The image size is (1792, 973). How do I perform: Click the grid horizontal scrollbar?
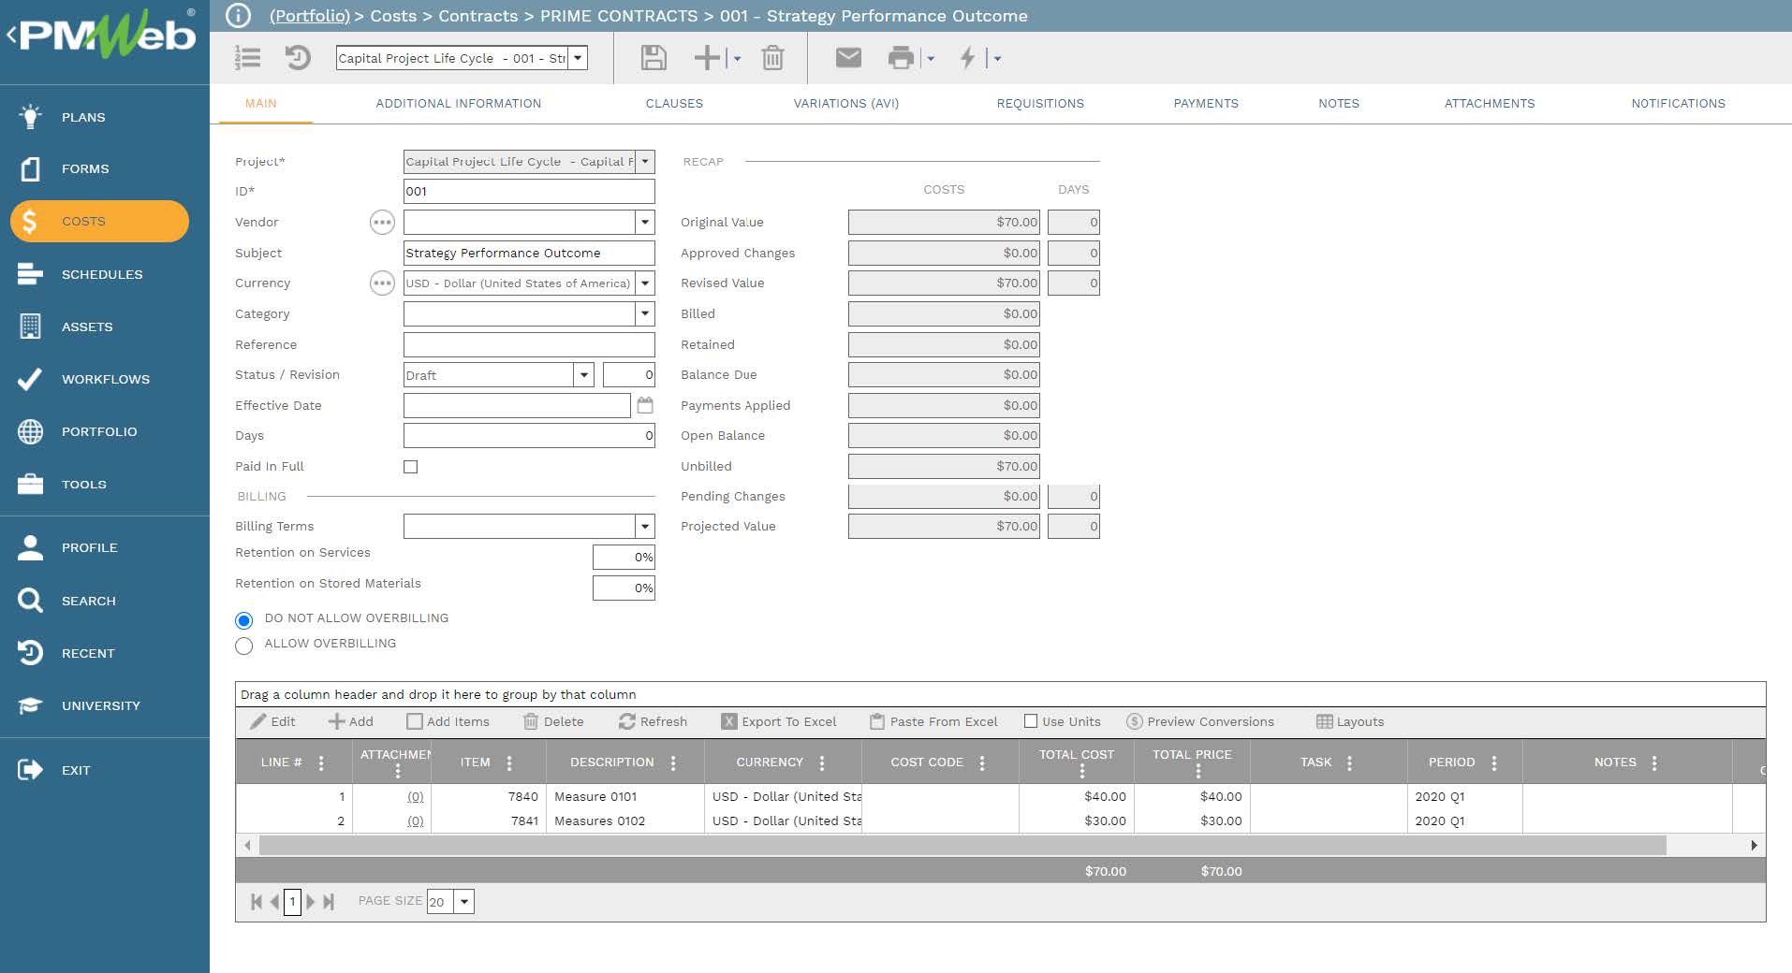point(962,845)
